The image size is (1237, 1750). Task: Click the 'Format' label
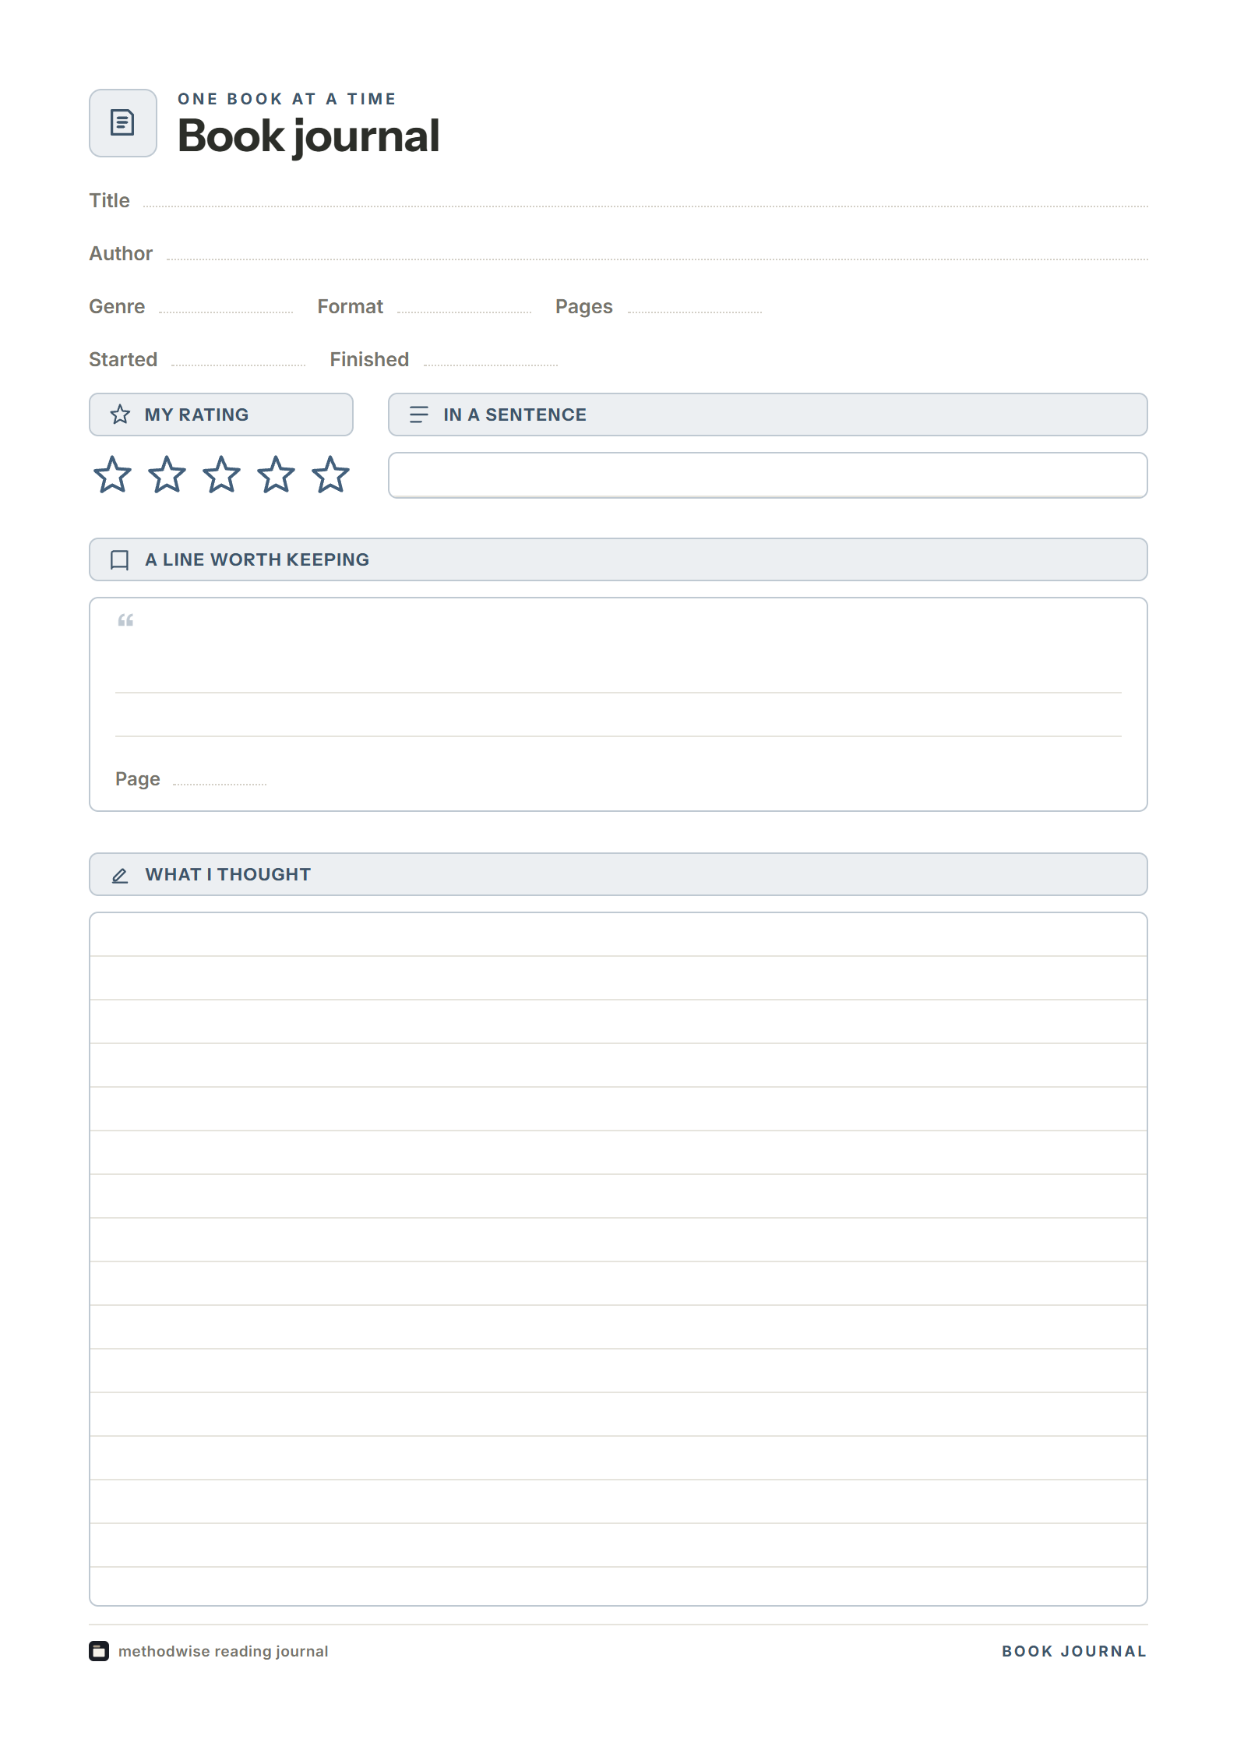click(x=351, y=307)
